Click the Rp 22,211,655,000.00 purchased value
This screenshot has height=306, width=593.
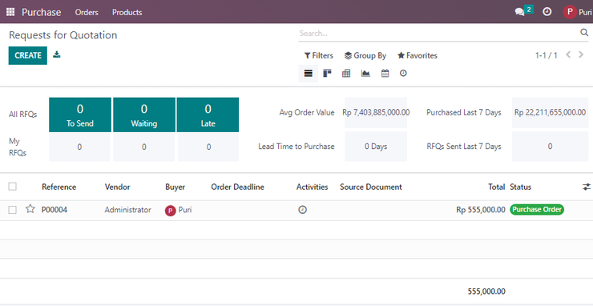[x=550, y=113]
